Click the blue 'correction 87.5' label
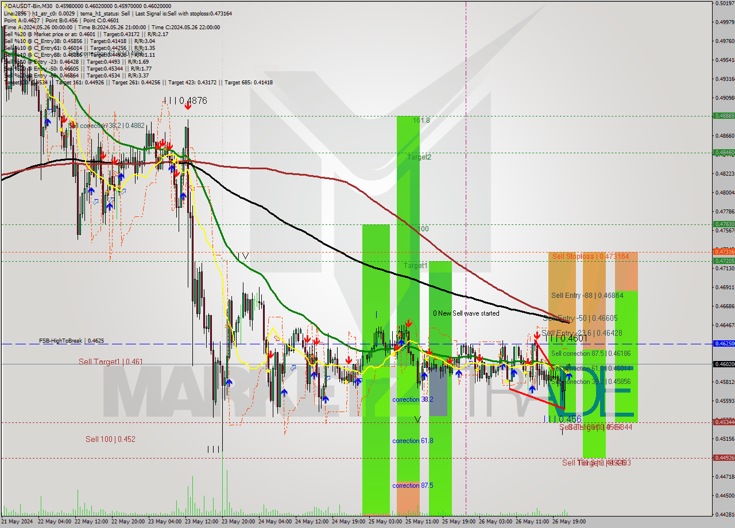The image size is (735, 528). [x=413, y=486]
